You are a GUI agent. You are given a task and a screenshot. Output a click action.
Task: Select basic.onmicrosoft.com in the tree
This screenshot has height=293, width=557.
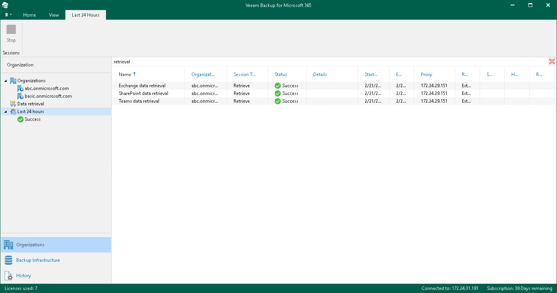point(48,96)
